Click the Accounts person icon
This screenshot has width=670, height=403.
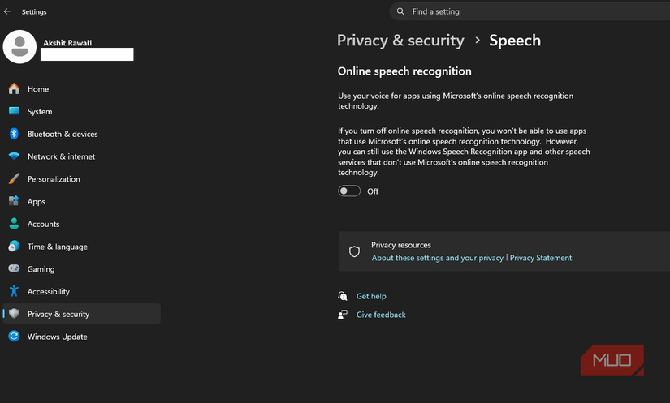[14, 224]
